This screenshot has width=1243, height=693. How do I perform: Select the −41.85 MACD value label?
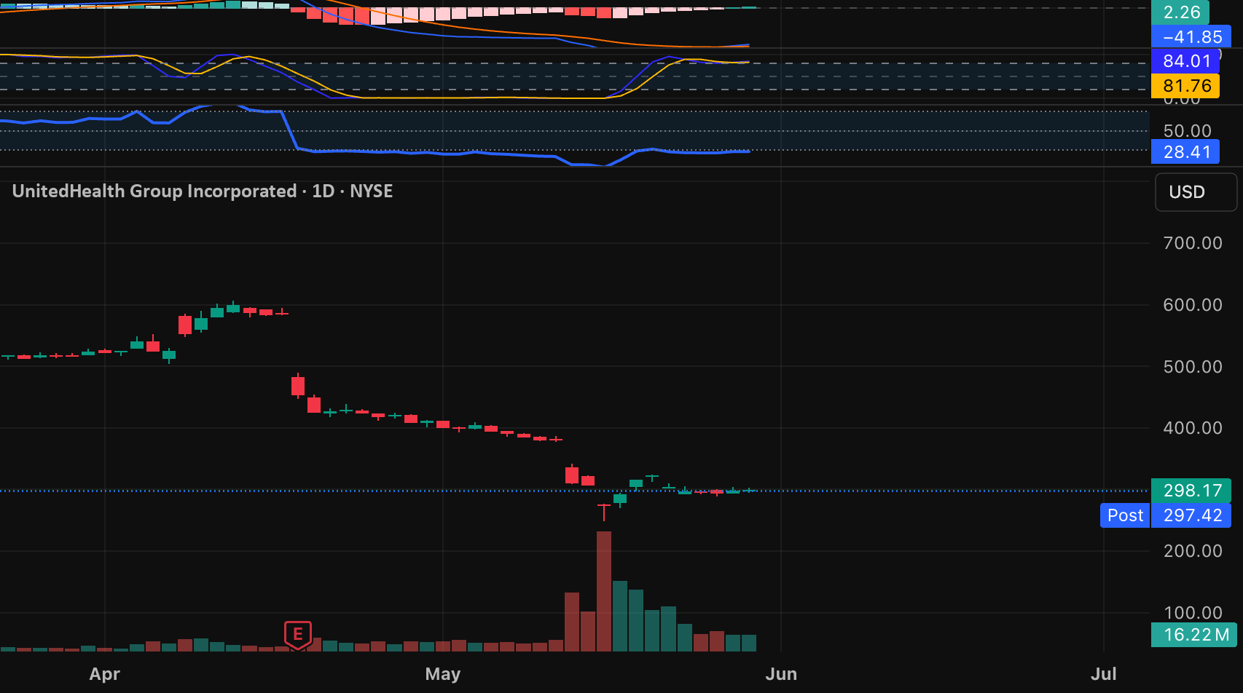[x=1191, y=37]
